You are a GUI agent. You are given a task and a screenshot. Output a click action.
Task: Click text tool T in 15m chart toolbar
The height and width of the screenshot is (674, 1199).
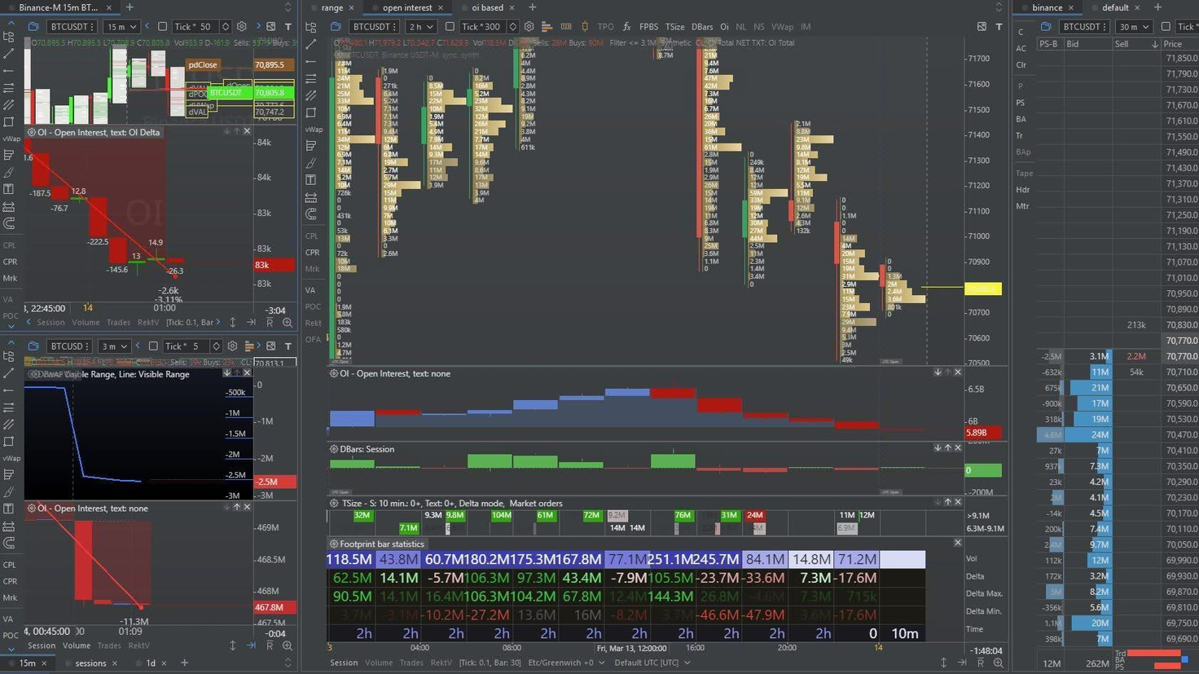point(288,27)
